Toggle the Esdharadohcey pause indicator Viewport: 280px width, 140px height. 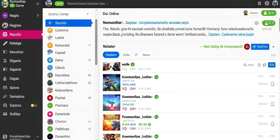[x=89, y=83]
